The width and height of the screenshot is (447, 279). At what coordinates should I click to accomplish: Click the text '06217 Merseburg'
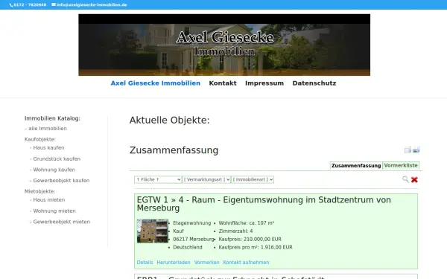[194, 239]
